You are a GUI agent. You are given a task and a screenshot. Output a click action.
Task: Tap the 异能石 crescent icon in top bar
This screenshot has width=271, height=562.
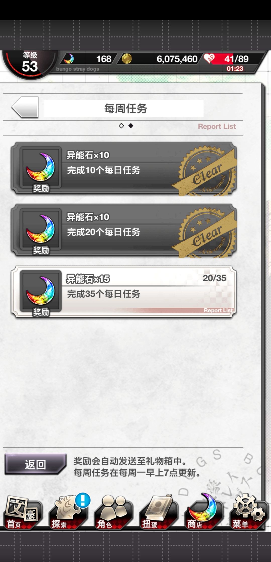(x=69, y=59)
